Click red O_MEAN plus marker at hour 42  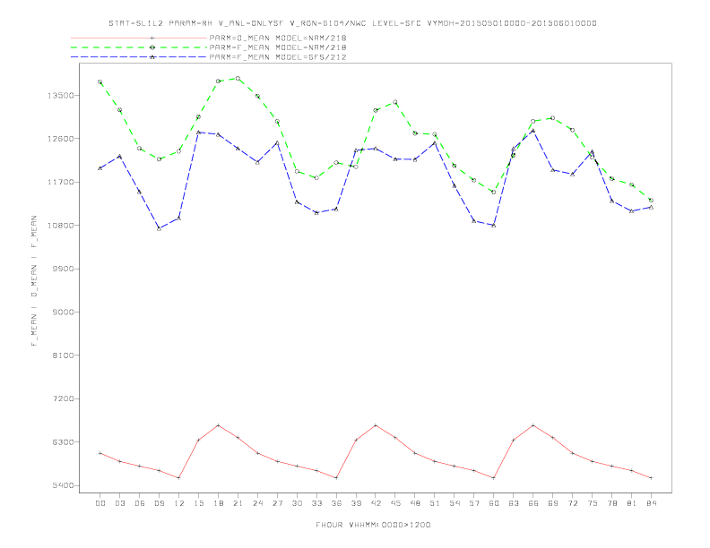click(376, 425)
